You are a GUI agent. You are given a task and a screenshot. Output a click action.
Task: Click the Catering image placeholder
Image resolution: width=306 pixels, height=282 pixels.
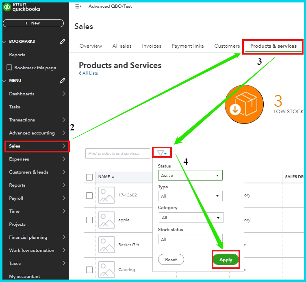pyautogui.click(x=106, y=269)
